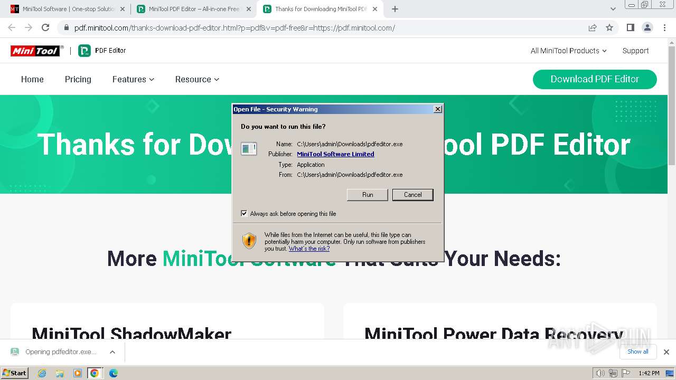Expand the All MiniTool Products menu
This screenshot has height=380, width=676.
pyautogui.click(x=568, y=51)
